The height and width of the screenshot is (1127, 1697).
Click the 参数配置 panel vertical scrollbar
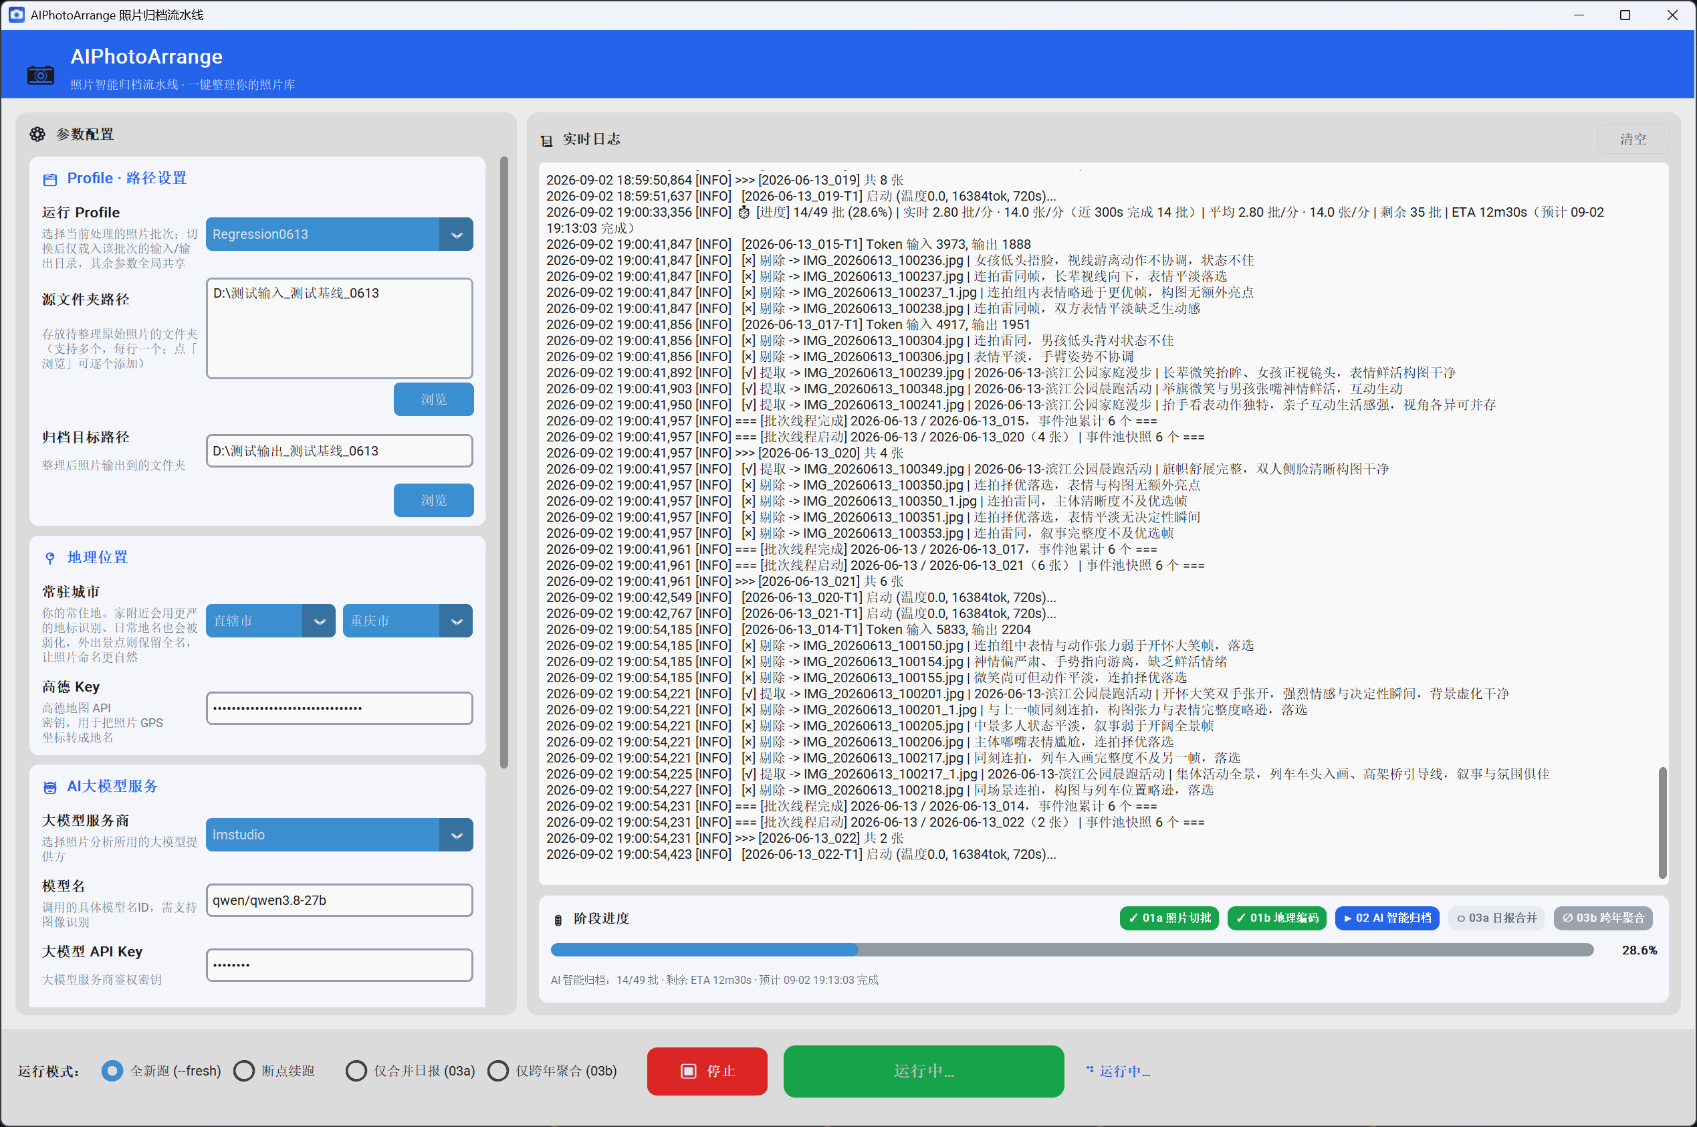point(503,462)
